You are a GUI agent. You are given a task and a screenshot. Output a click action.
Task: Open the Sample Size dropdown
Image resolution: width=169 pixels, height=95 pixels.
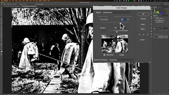15,4
